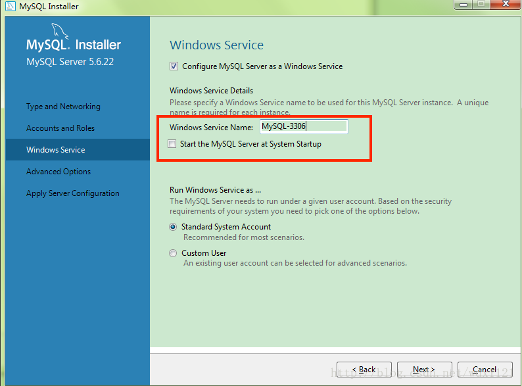Click 'An existing user account' description text
This screenshot has height=386, width=522.
[295, 263]
